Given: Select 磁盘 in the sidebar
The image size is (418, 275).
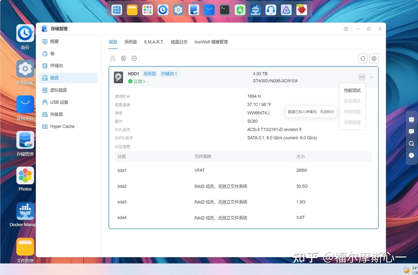Looking at the screenshot, I should [x=68, y=78].
